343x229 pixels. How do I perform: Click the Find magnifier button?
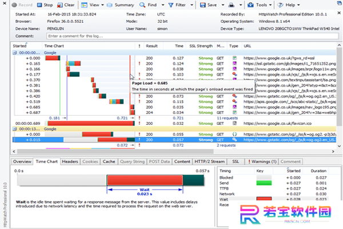[x=148, y=5]
